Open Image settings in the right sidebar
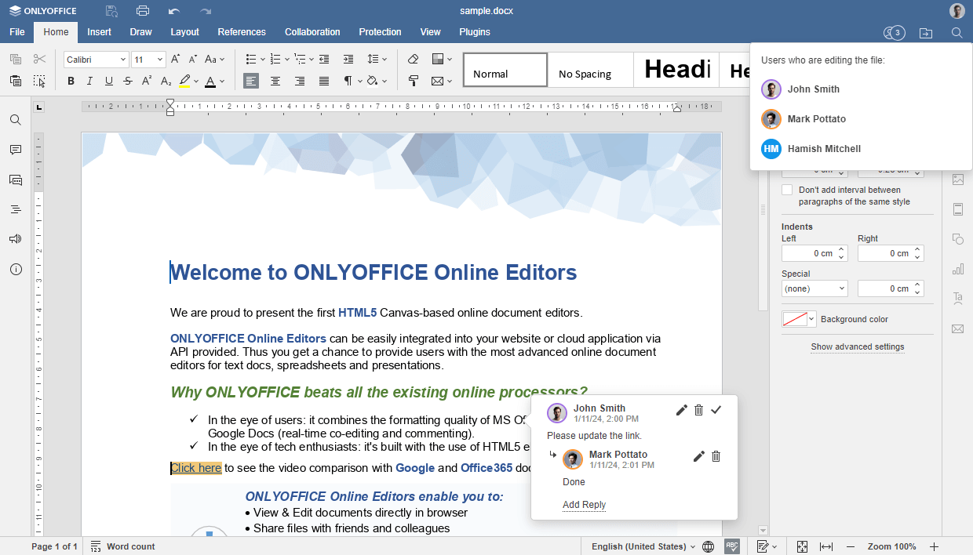 point(958,180)
